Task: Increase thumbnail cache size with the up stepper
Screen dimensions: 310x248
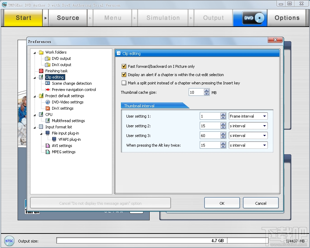Action: click(206, 91)
